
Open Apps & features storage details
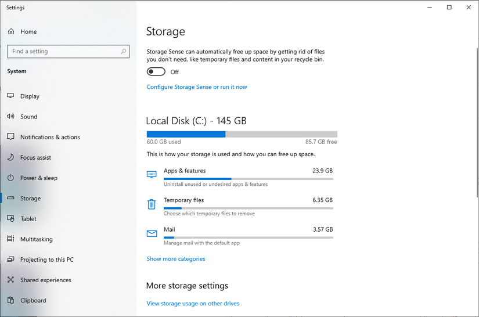point(240,177)
